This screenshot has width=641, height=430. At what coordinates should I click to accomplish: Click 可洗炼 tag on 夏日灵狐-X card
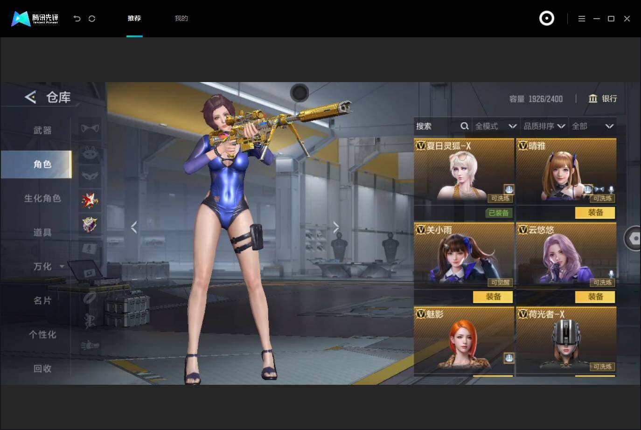[x=501, y=198]
